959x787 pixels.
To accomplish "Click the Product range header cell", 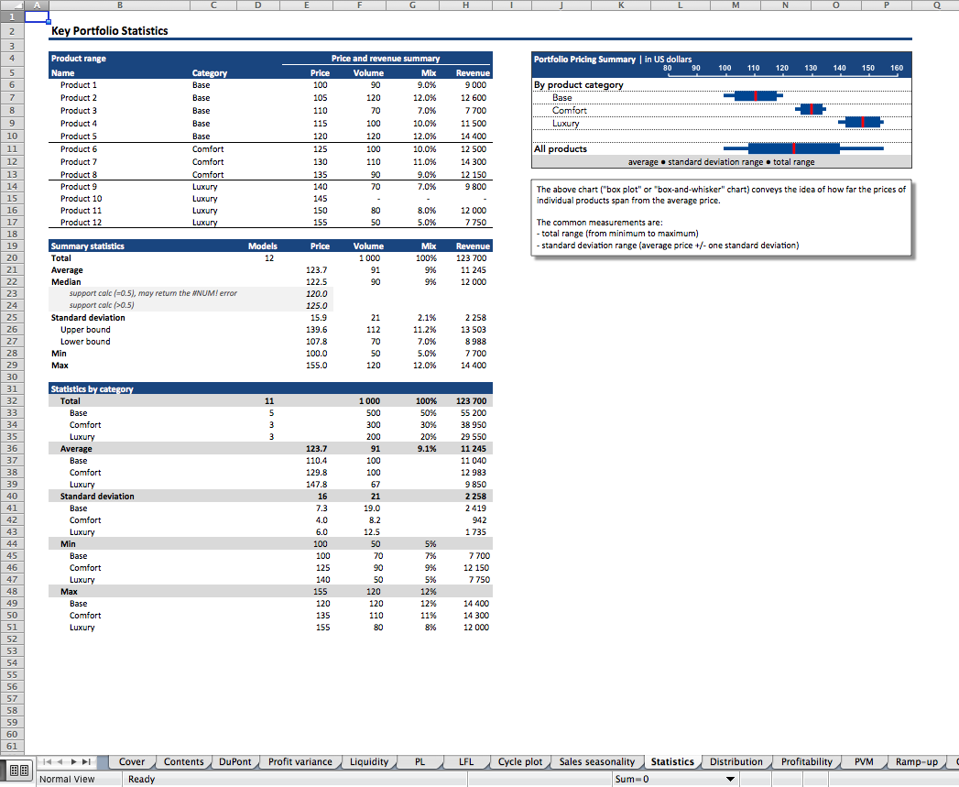I will point(78,59).
